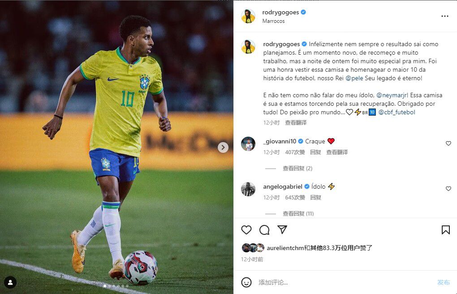
Task: Open rodrygogoes profile picture in header
Action: (x=248, y=16)
